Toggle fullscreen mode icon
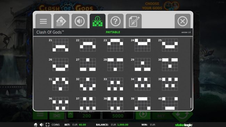The image size is (226, 127). [x=48, y=125]
